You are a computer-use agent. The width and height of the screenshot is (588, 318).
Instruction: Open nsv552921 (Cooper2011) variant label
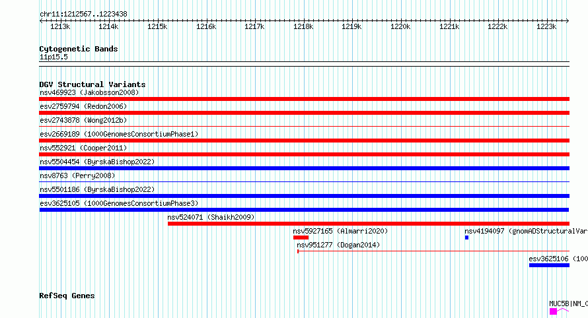click(x=84, y=148)
